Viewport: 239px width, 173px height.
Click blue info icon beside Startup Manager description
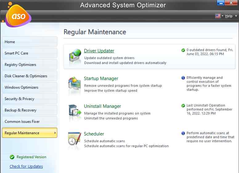(183, 78)
